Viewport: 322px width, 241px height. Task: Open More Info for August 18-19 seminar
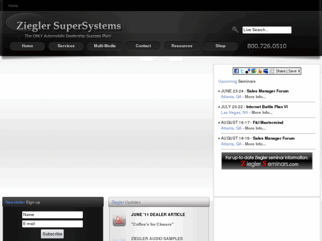tap(255, 144)
